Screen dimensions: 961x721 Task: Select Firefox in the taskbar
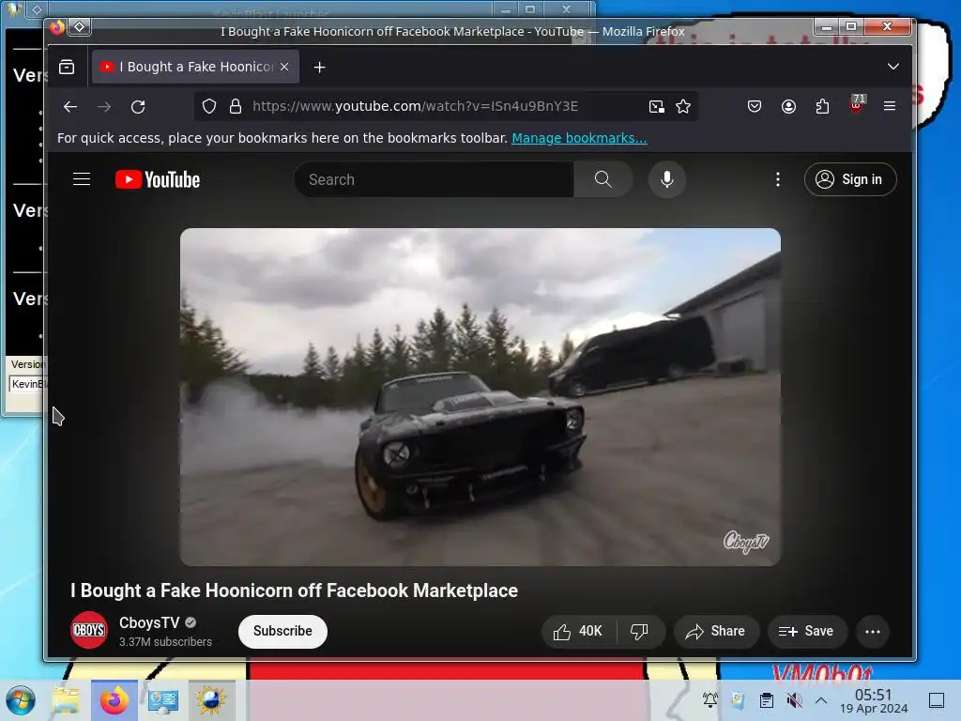tap(114, 700)
